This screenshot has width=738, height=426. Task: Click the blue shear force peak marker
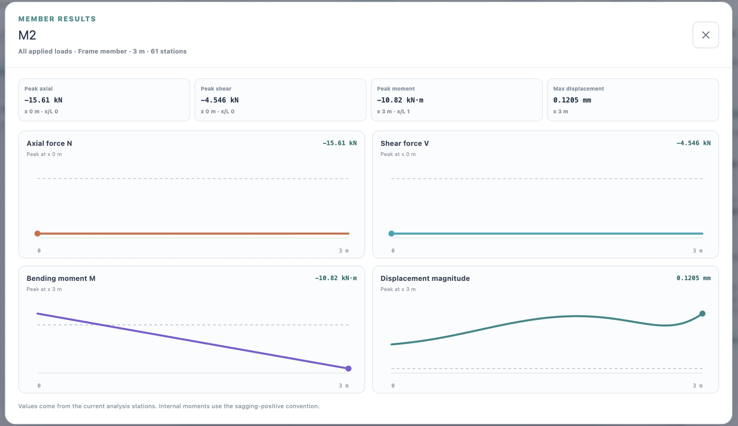click(391, 234)
